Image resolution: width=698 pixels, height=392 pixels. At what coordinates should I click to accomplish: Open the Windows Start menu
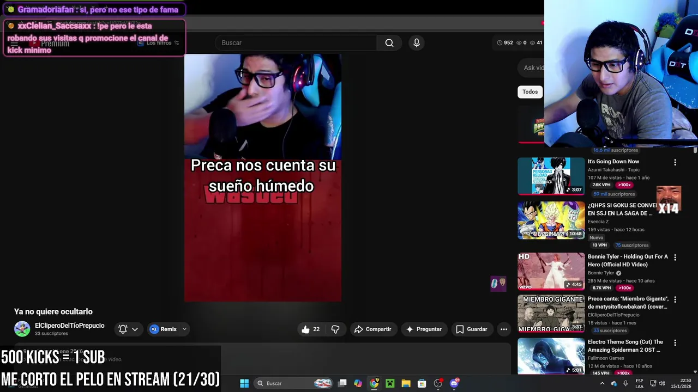(244, 383)
